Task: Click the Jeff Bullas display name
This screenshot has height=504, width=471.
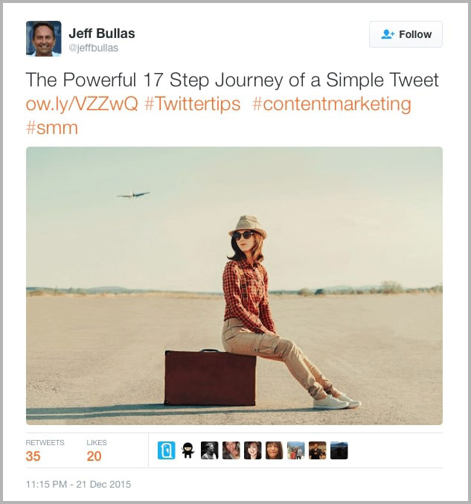Action: [102, 34]
